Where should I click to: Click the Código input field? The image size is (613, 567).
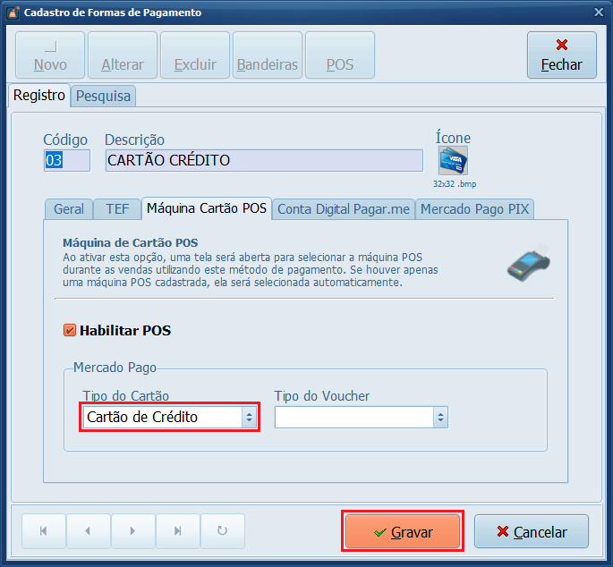click(x=67, y=160)
